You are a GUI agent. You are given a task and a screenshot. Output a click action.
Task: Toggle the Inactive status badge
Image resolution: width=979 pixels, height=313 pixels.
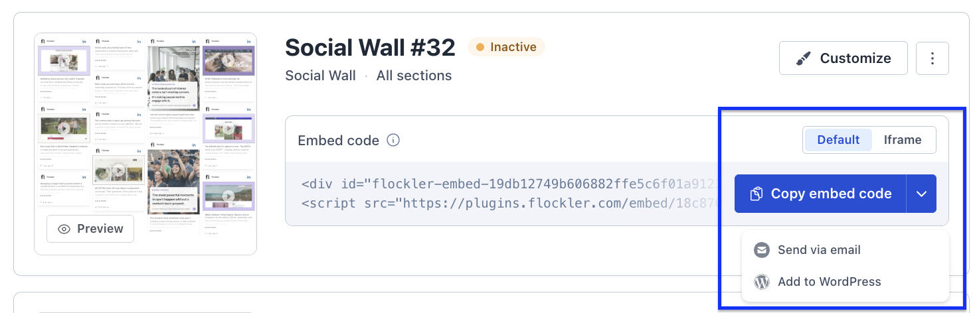[x=507, y=47]
